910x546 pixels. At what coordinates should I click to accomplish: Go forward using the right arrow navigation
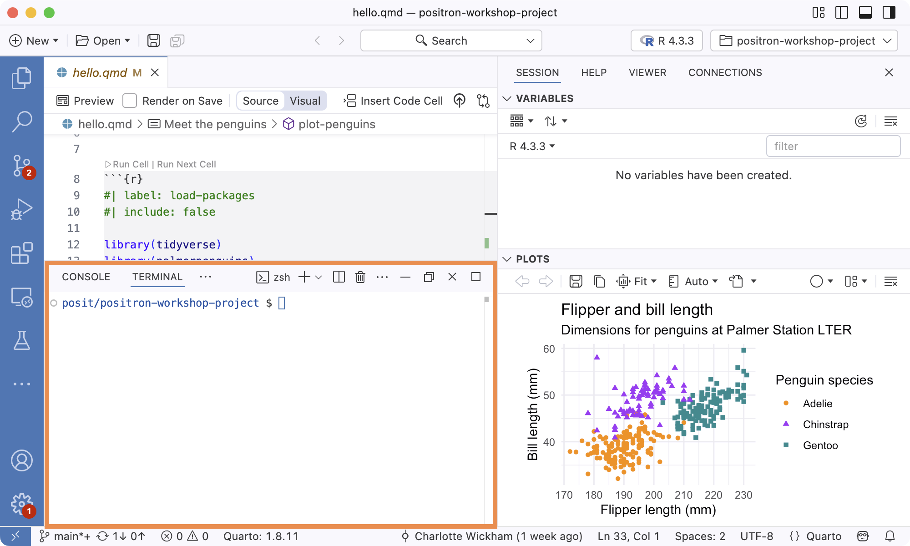(341, 40)
